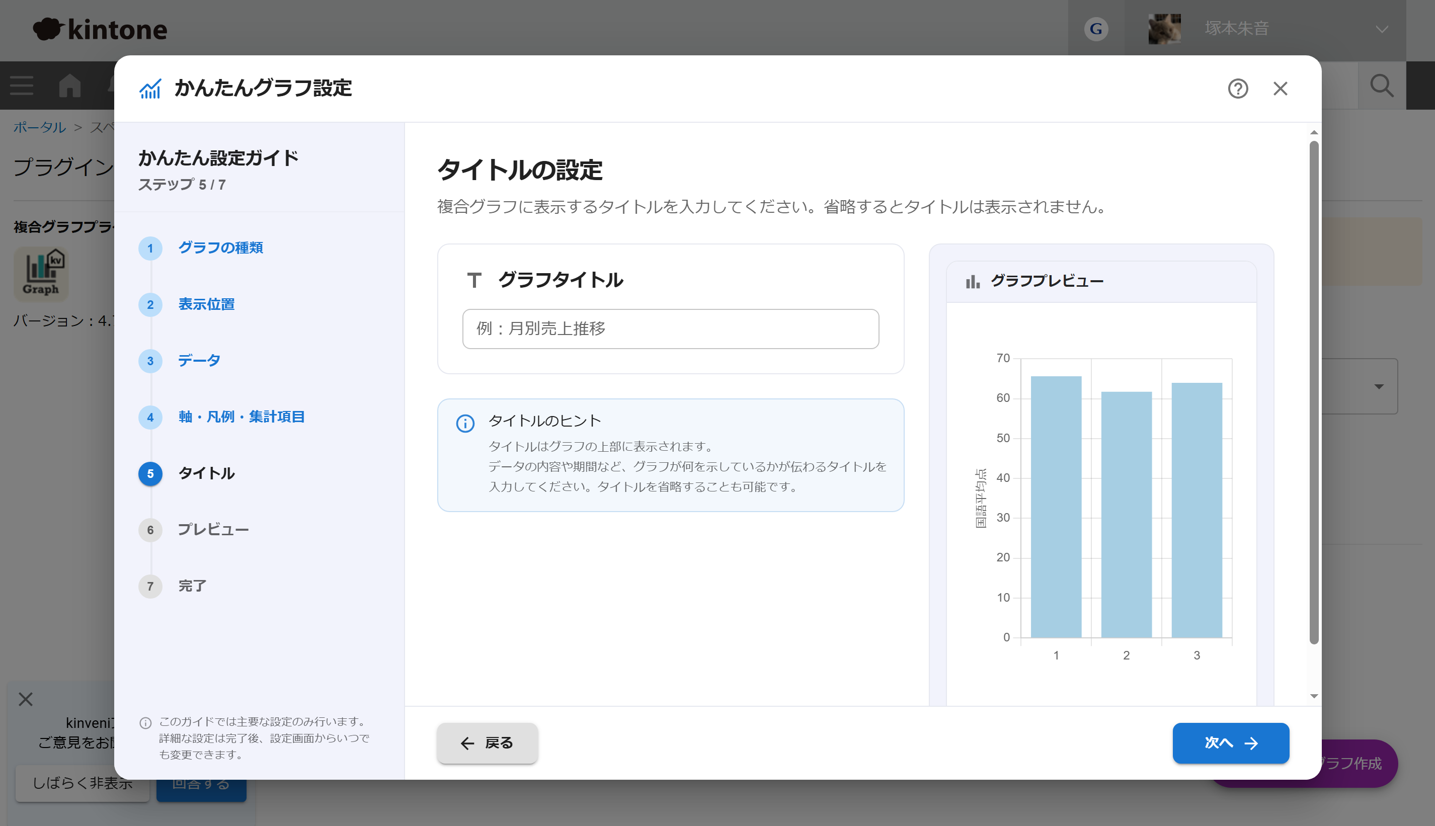Screen dimensions: 1435x826
Task: Click the しばらく非表示 button
Action: tap(83, 783)
